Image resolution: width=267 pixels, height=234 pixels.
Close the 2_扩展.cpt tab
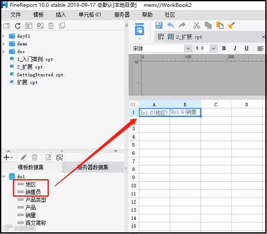pos(264,37)
